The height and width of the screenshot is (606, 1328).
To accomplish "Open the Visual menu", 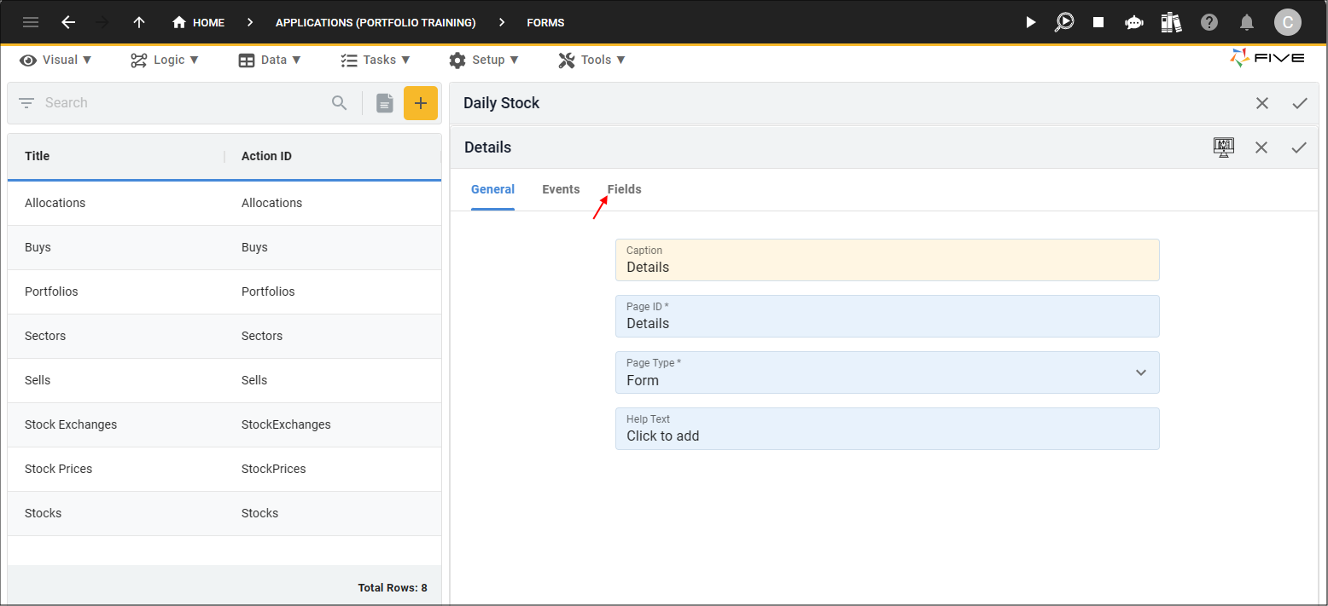I will click(x=55, y=60).
